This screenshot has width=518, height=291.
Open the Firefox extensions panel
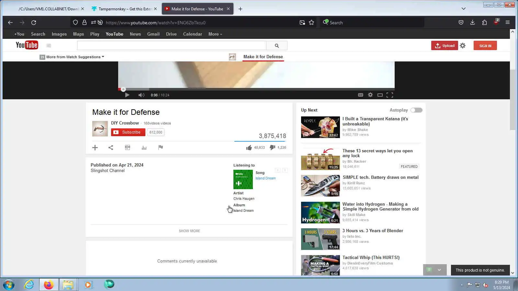(484, 23)
